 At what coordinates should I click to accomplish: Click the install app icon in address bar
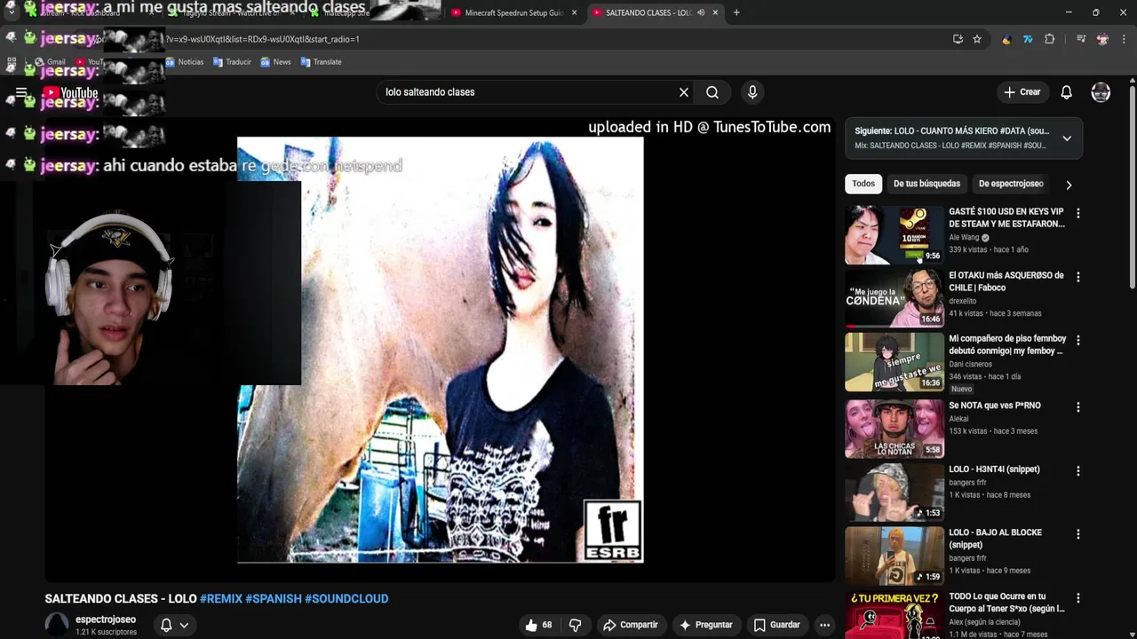coord(958,39)
